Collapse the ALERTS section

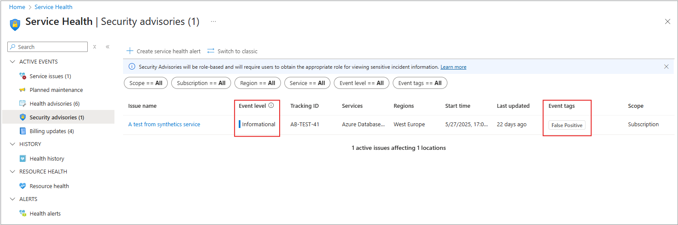click(12, 199)
